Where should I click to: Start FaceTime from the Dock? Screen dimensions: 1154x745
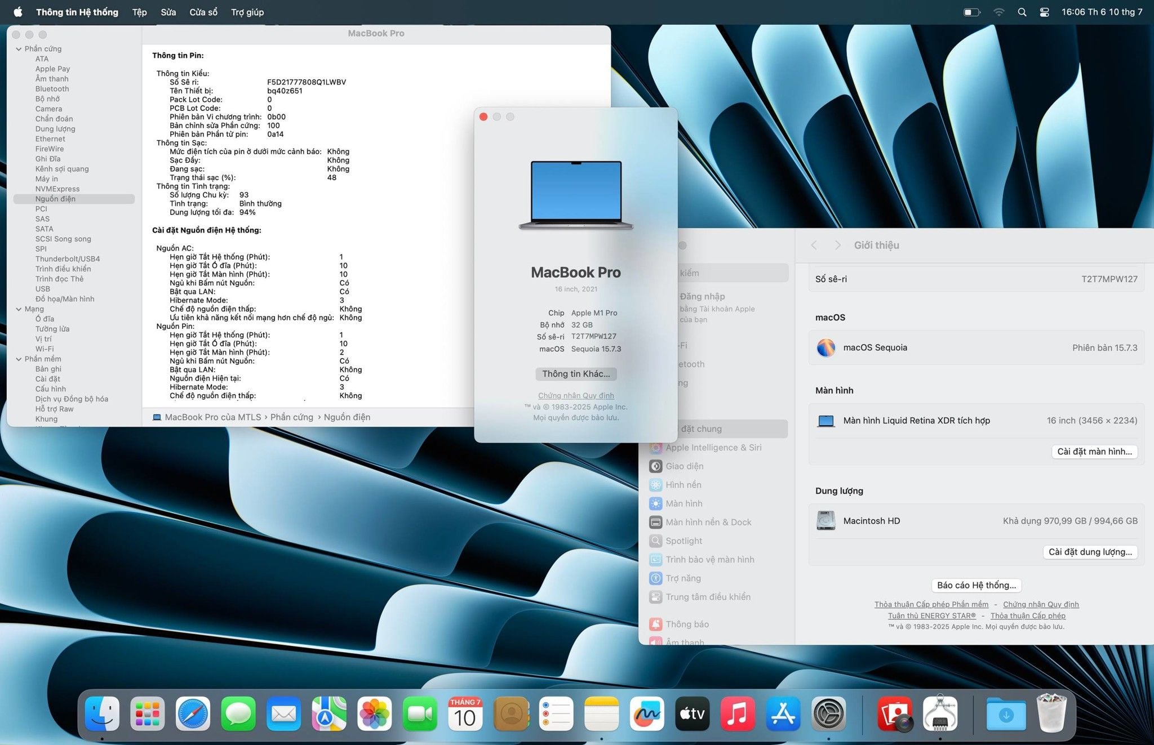click(420, 713)
